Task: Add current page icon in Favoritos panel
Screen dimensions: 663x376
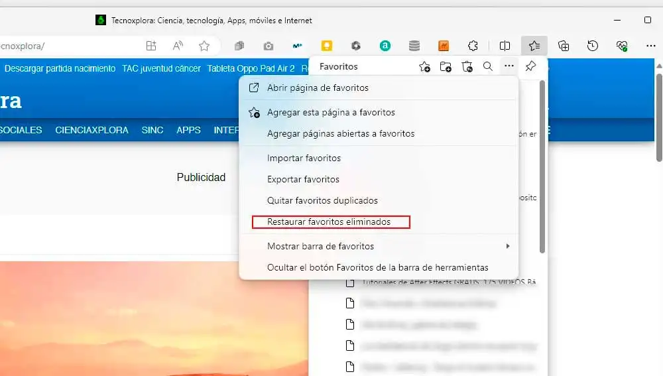Action: pyautogui.click(x=424, y=66)
